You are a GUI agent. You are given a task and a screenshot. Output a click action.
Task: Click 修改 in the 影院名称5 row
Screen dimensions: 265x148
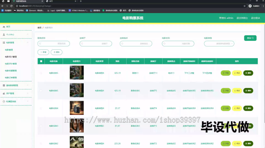237,91
